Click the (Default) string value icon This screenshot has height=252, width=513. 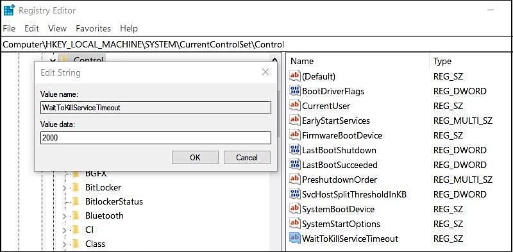(x=295, y=76)
